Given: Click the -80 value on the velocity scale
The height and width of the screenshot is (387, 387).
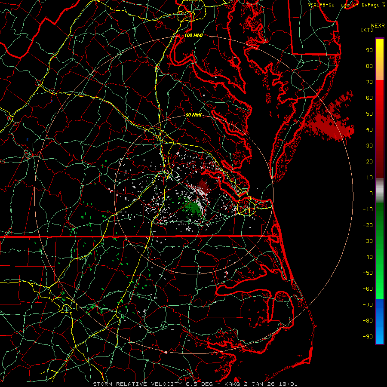Looking at the screenshot, I should pyautogui.click(x=368, y=321).
